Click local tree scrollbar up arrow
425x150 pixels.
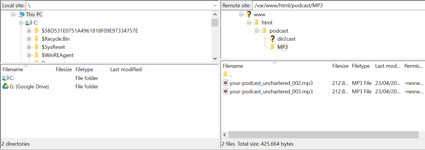tap(215, 15)
